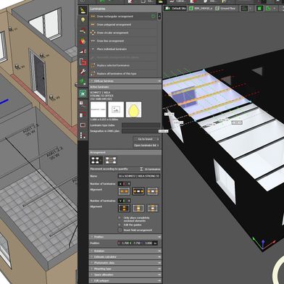Choose Replace all luminaires of this type
This screenshot has height=284, width=284.
[x=123, y=74]
